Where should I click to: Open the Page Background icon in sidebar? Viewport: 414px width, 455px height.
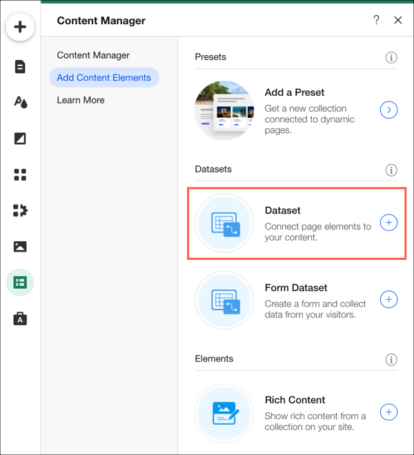point(20,139)
